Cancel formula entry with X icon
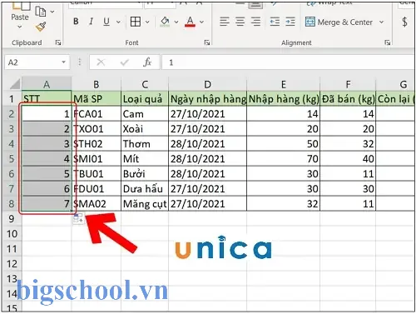 click(x=101, y=62)
